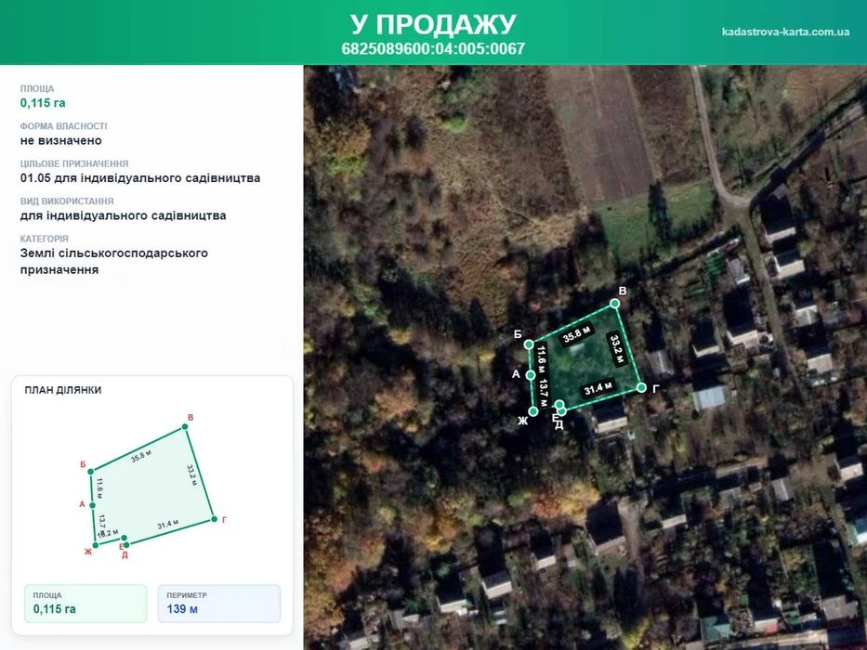
Task: Click vertex Б in the plot plan diagram
Action: (x=90, y=472)
